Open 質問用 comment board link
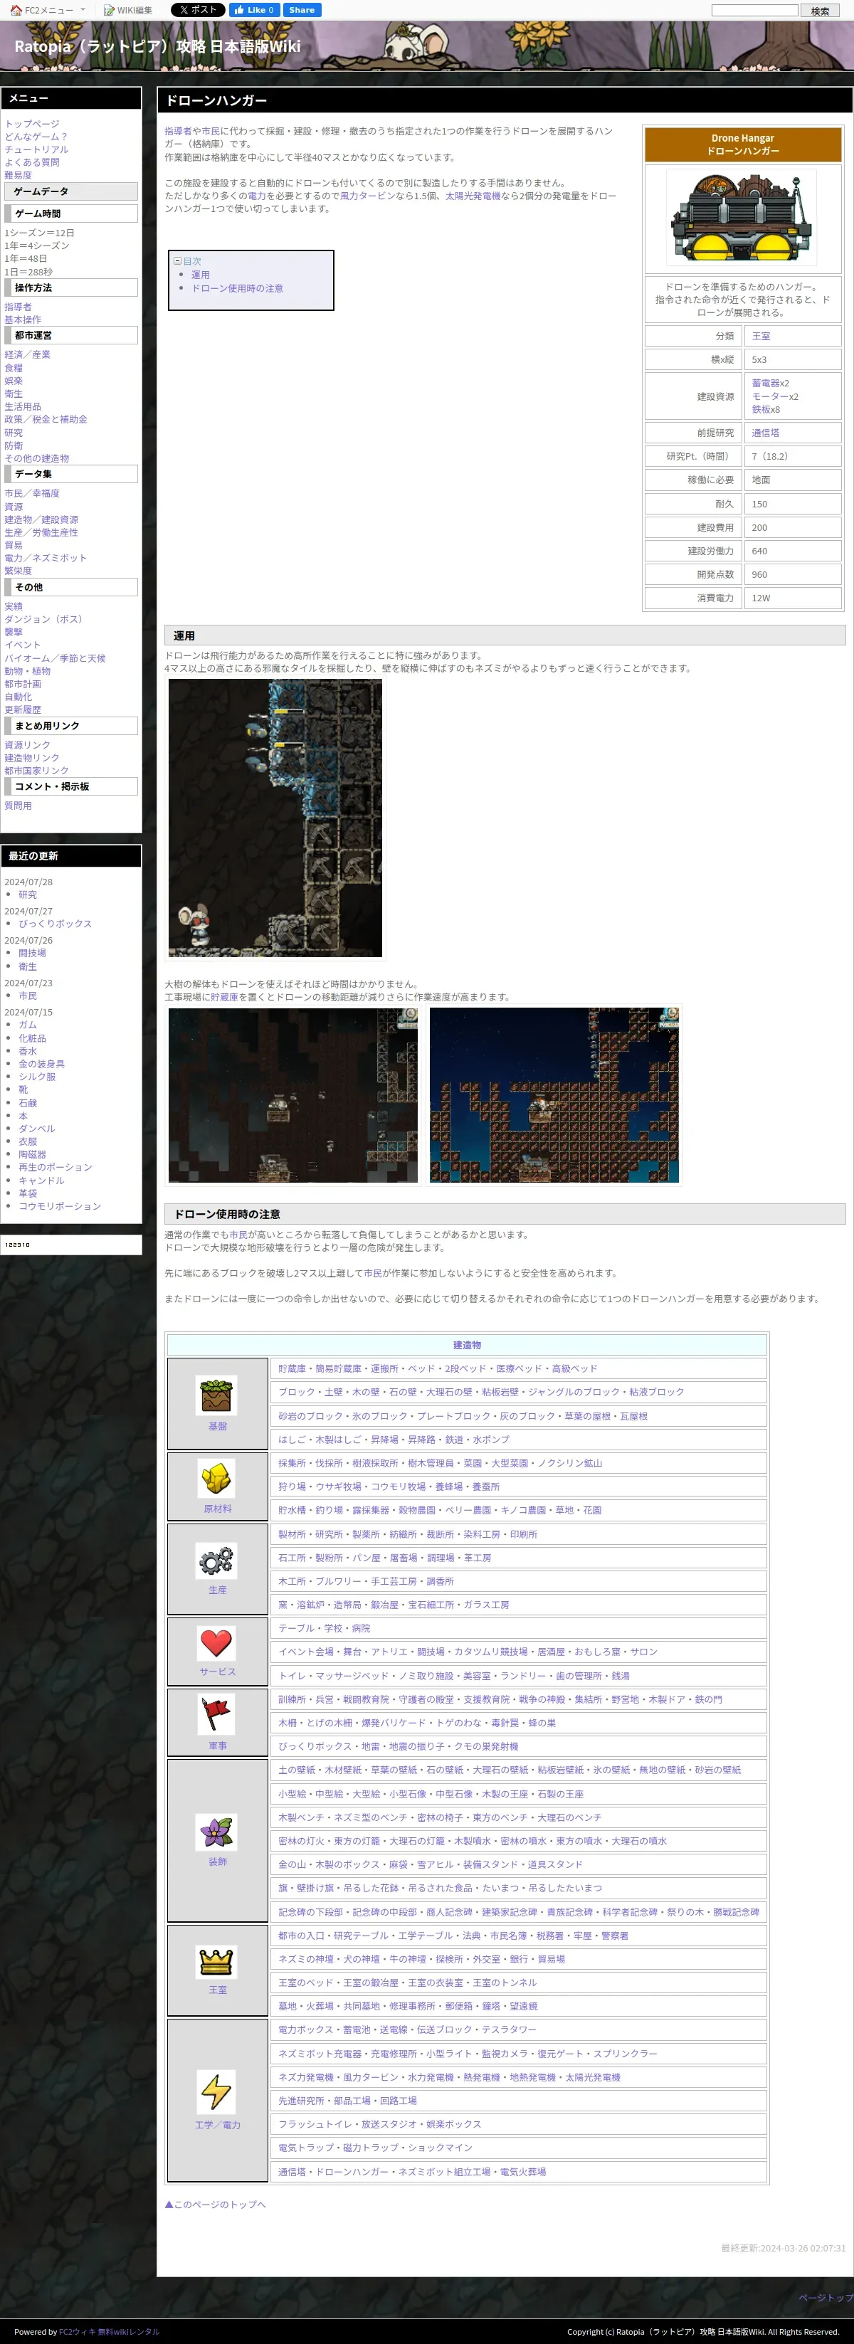This screenshot has height=2344, width=854. click(x=19, y=806)
